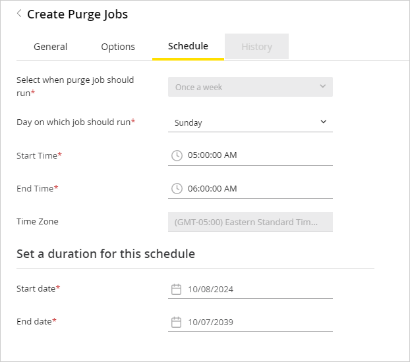
Task: Switch to the General tab
Action: click(51, 47)
